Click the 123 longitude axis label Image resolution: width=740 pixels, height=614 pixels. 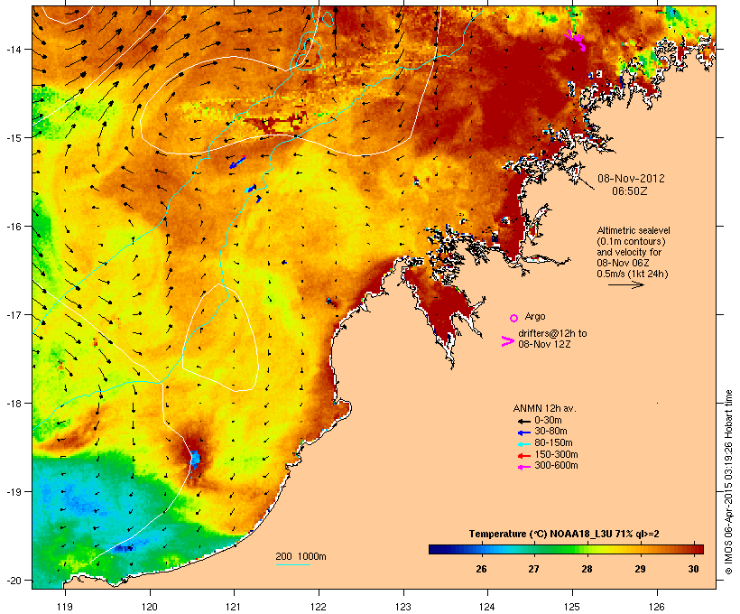point(403,607)
